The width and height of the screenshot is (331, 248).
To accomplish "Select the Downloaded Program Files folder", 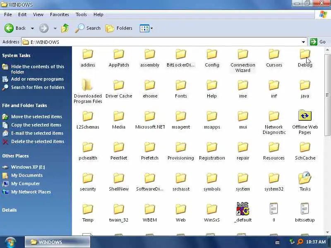I will pyautogui.click(x=87, y=85).
